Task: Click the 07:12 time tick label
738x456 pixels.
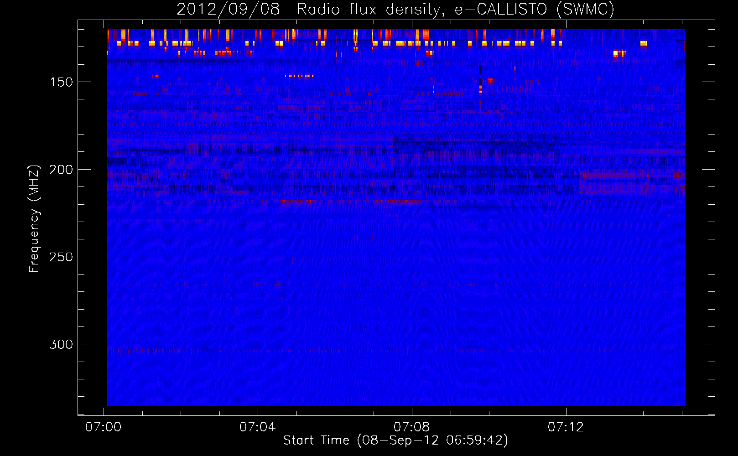Action: point(566,427)
